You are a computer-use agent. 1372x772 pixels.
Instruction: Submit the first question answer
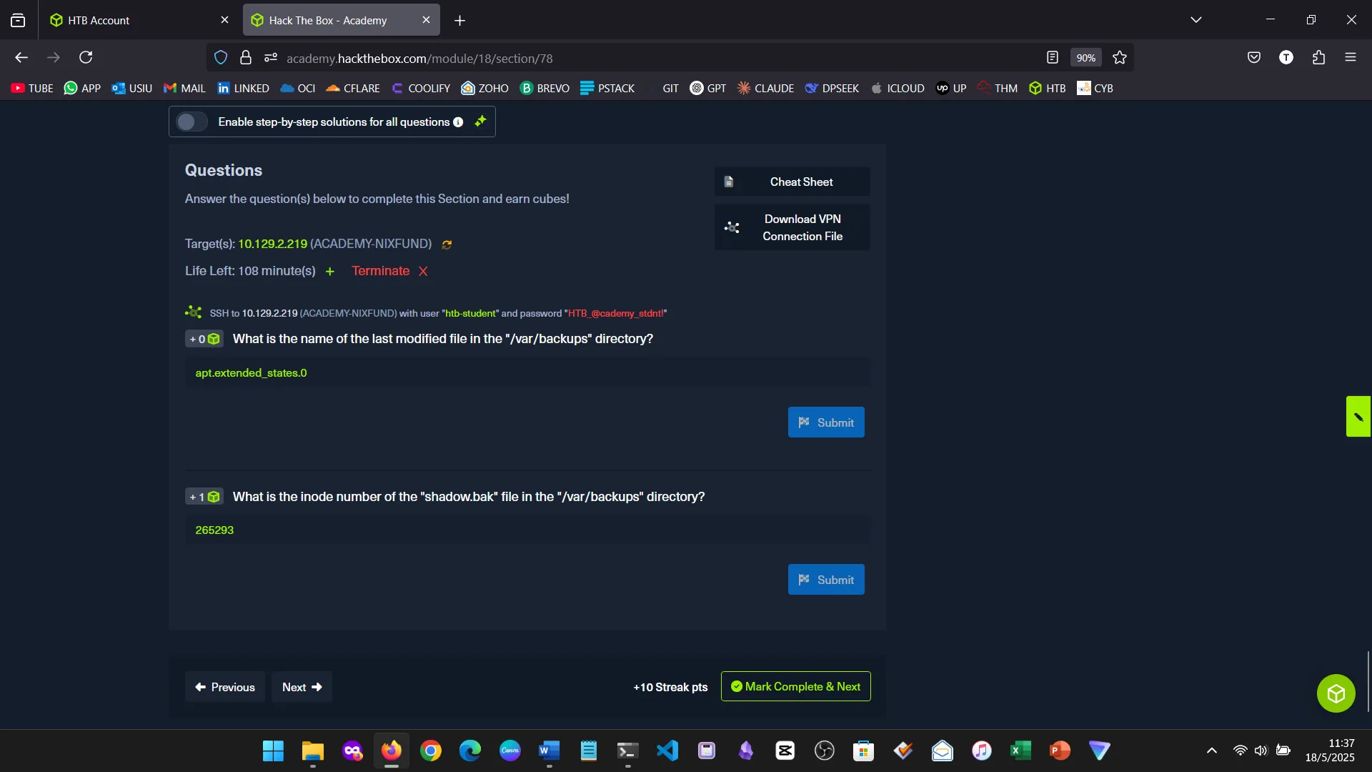825,422
